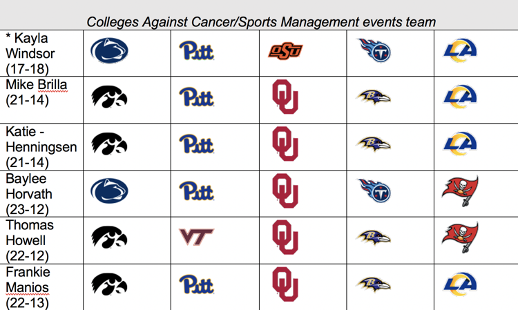Click Titans logo in Baylee Horvath row

374,191
